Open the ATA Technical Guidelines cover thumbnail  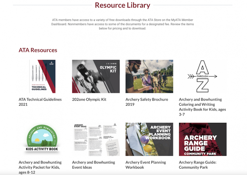42,76
